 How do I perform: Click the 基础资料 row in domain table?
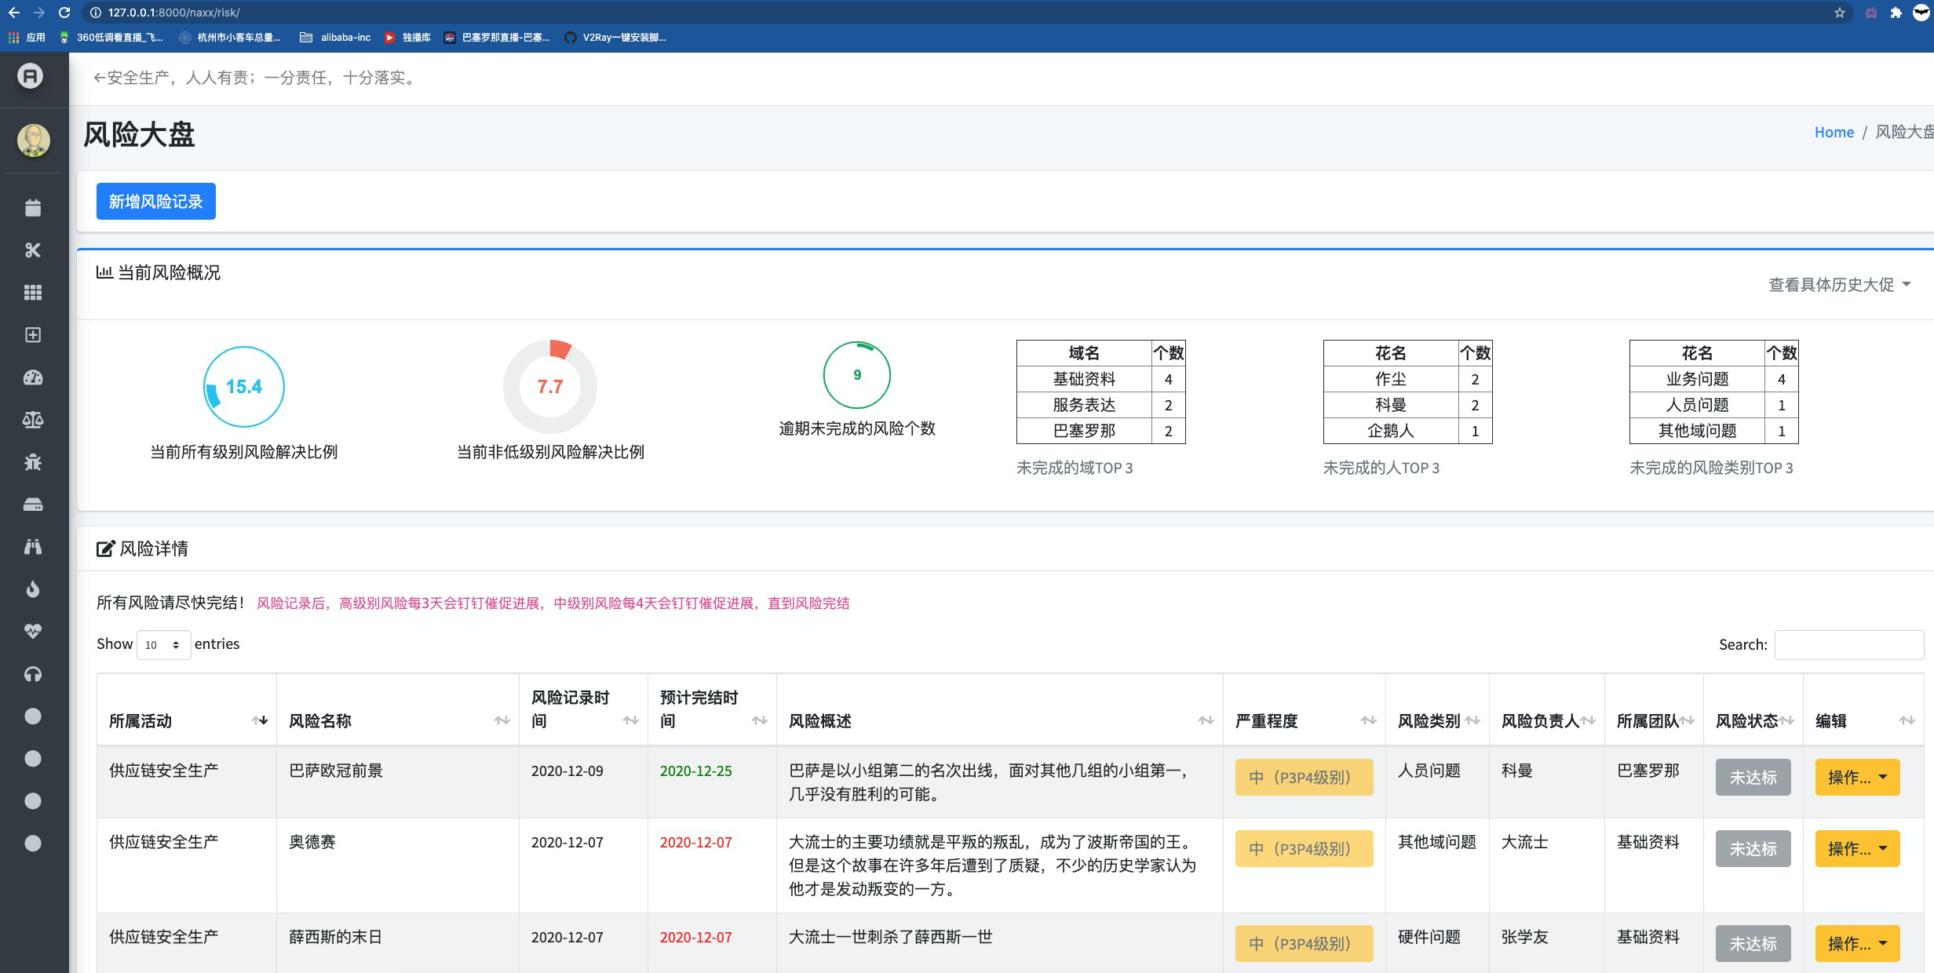pyautogui.click(x=1100, y=379)
